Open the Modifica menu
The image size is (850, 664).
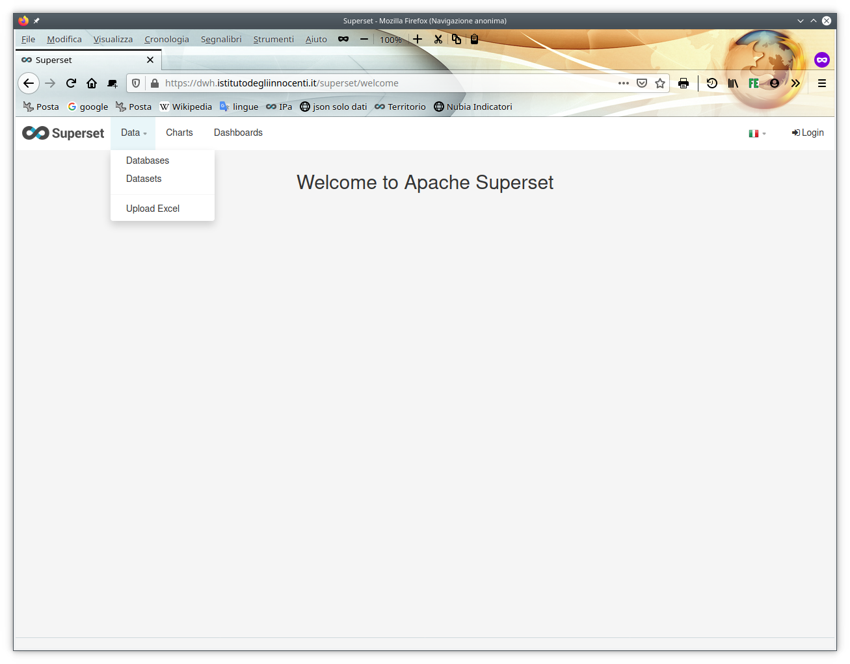point(64,39)
